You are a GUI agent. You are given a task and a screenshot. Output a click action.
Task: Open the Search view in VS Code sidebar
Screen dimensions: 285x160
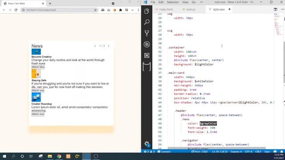click(x=147, y=22)
